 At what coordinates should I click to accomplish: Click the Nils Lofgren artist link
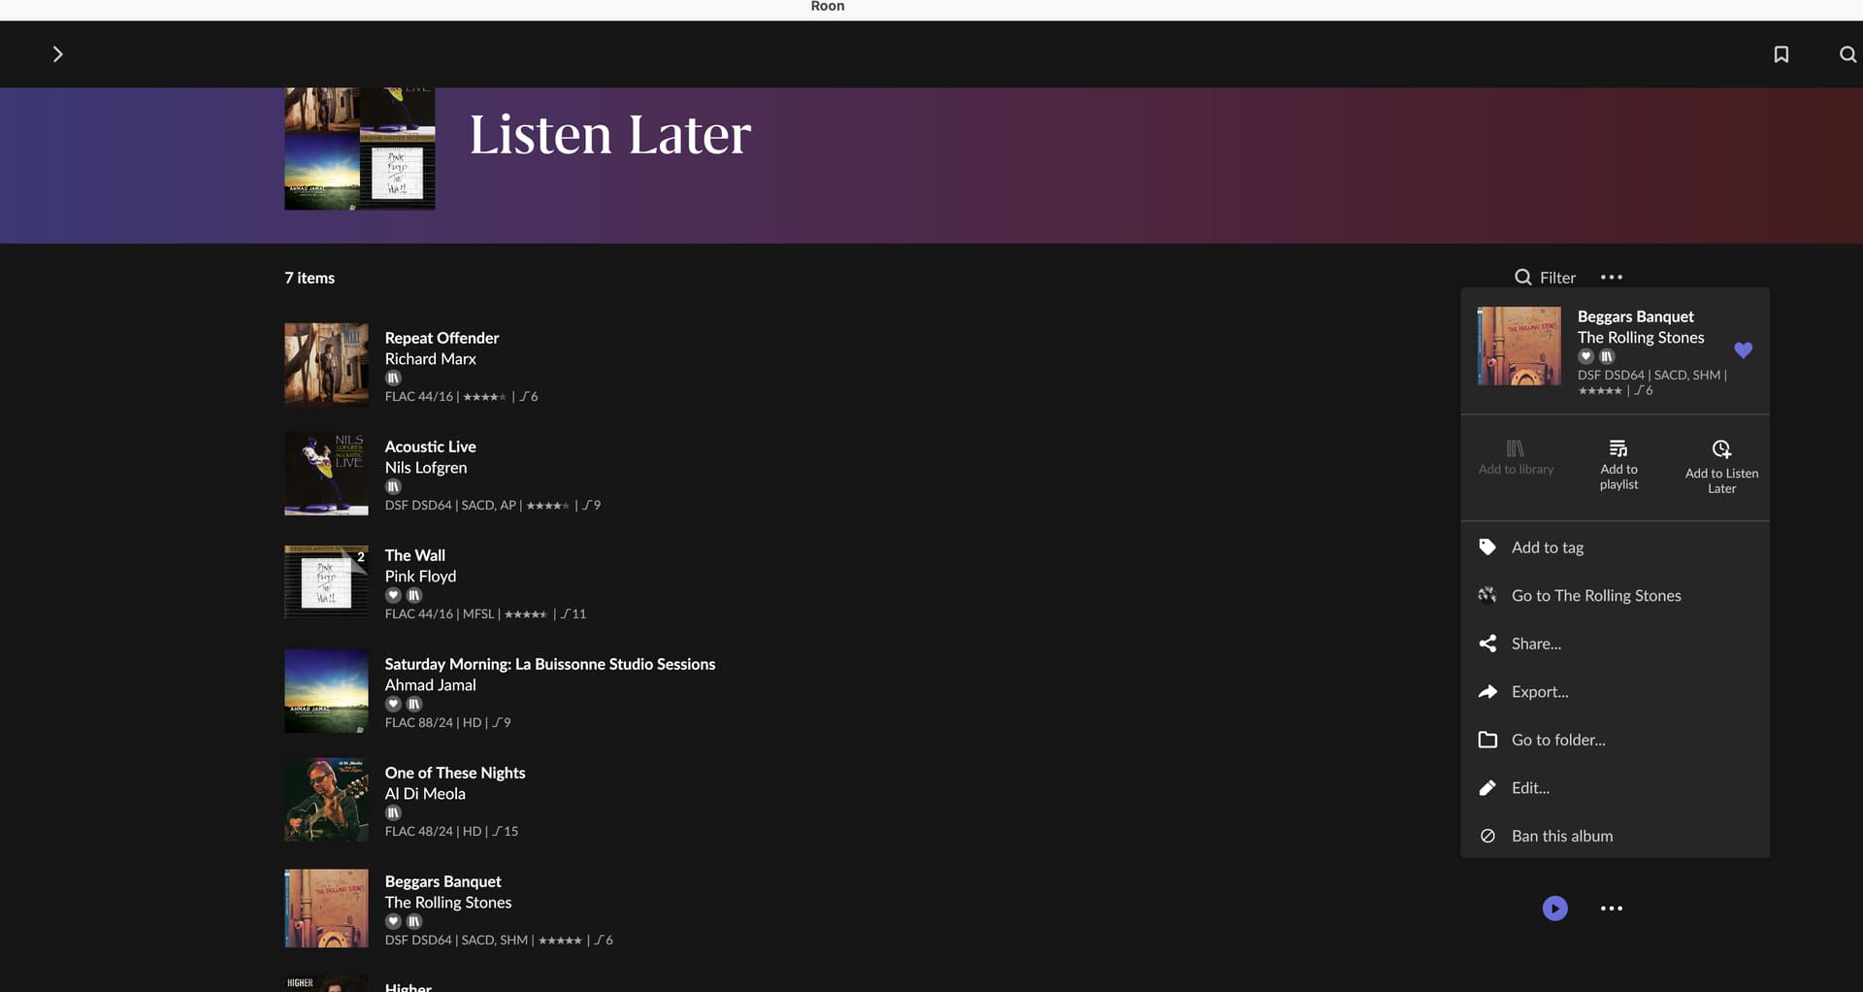pyautogui.click(x=425, y=468)
